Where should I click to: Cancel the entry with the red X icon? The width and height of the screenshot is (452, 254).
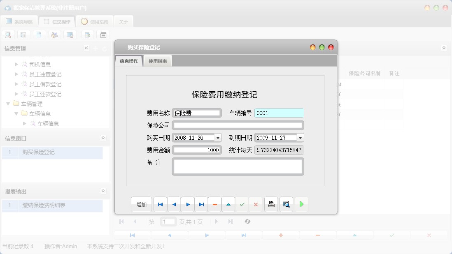(256, 204)
